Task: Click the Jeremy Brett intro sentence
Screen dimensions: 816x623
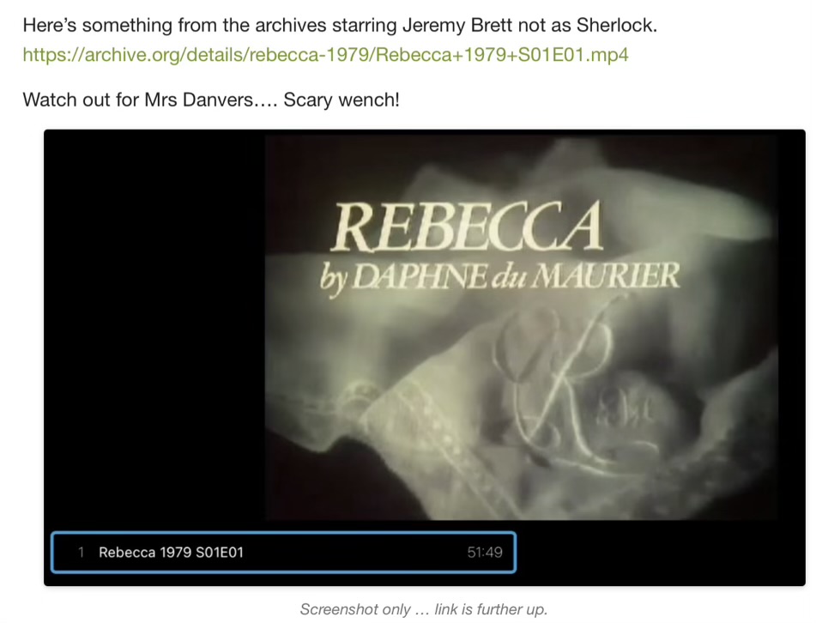Action: point(340,25)
